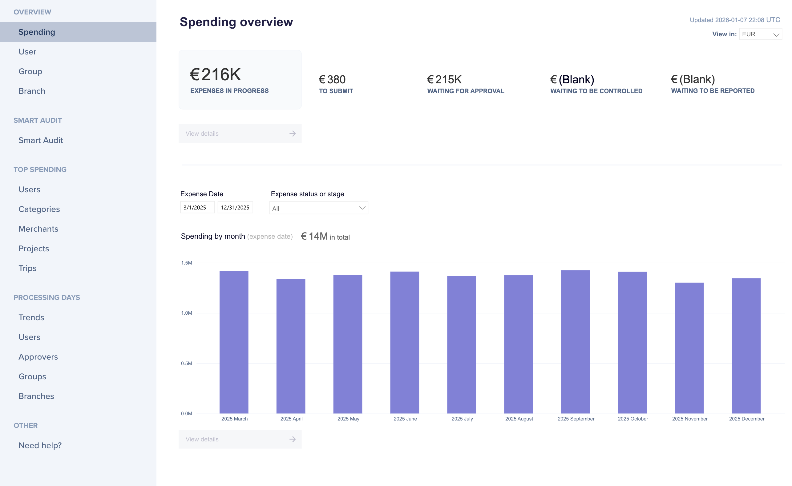The width and height of the screenshot is (792, 486).
Task: Click the 2025 September spending bar
Action: pyautogui.click(x=575, y=342)
